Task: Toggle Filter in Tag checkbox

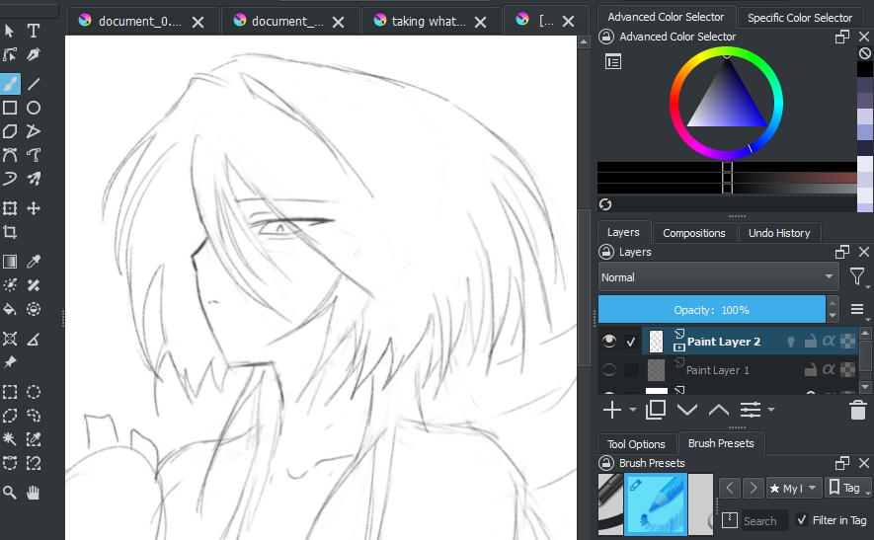Action: [802, 520]
